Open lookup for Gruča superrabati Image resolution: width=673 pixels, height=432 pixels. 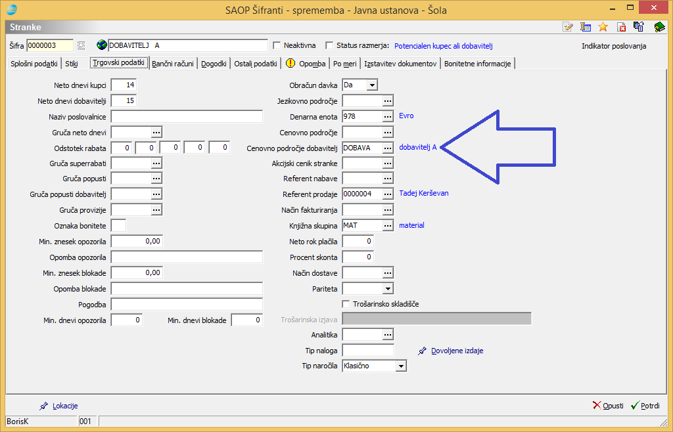coord(156,163)
